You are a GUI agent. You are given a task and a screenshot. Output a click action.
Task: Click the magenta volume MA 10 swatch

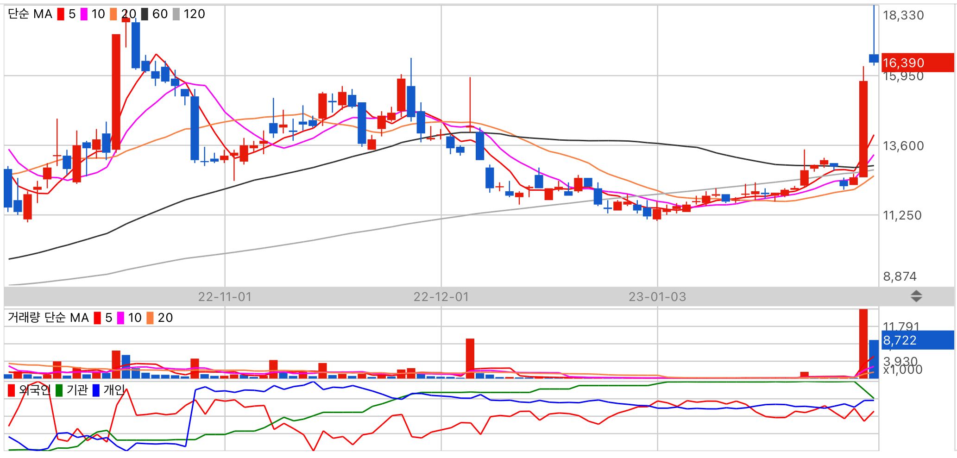point(120,318)
